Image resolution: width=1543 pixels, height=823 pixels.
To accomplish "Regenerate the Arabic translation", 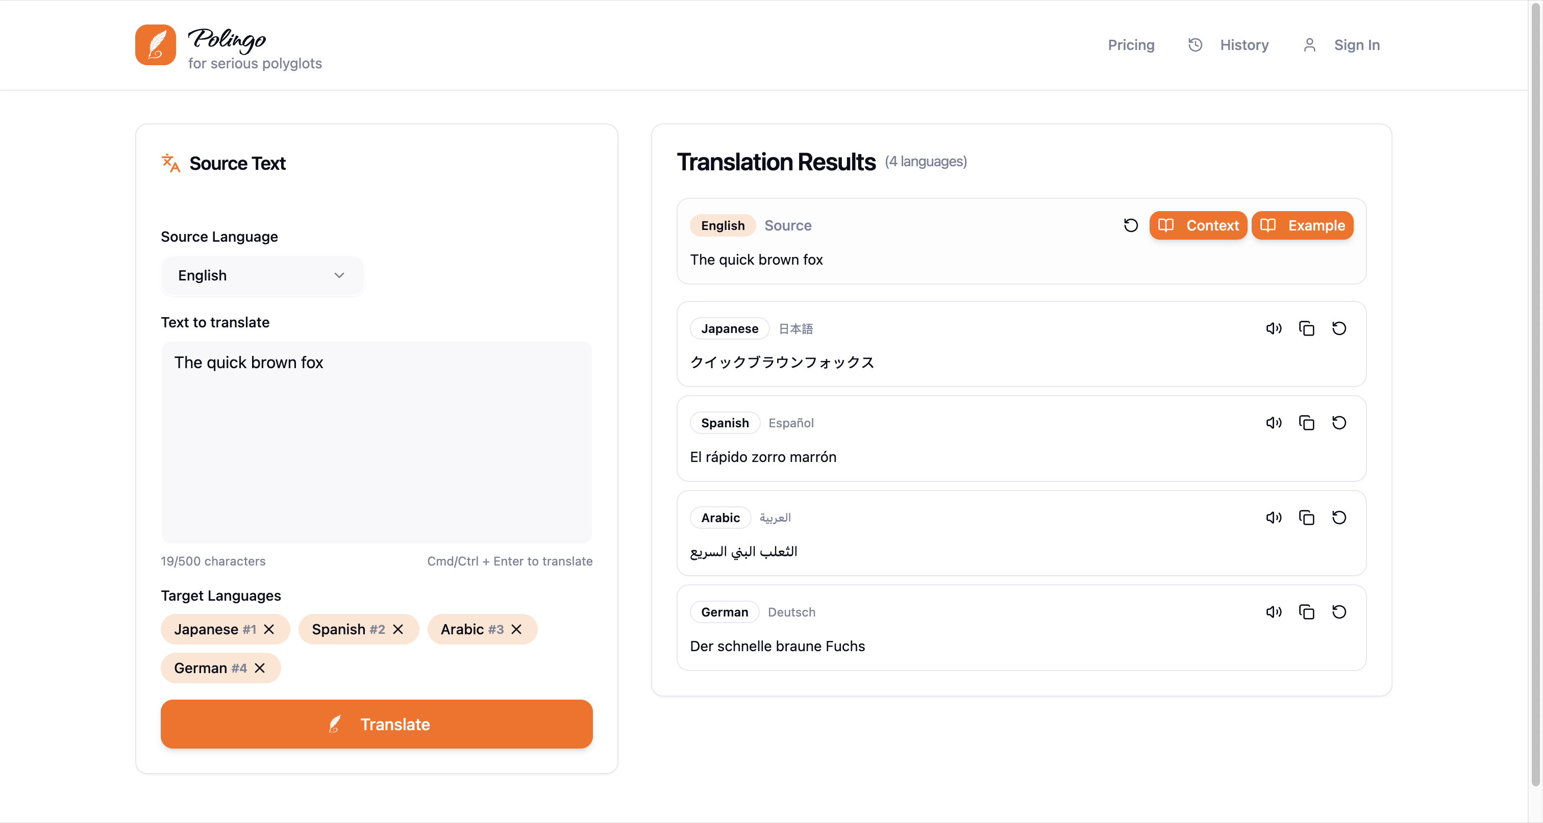I will click(1339, 517).
